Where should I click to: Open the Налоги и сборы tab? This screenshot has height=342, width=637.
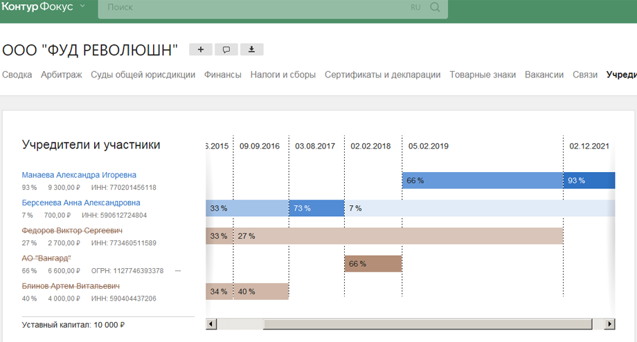click(282, 75)
